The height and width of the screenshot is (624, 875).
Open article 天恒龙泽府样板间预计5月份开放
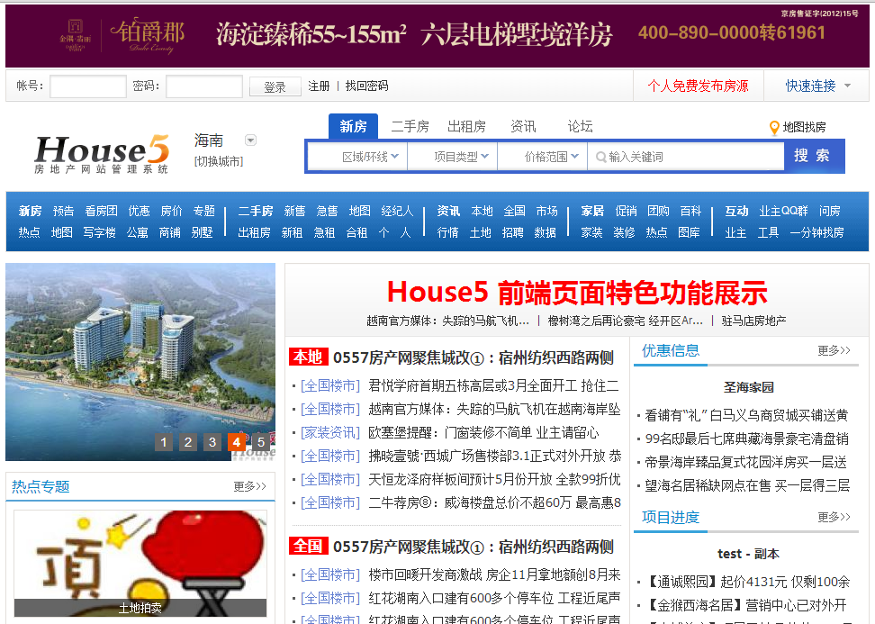click(x=494, y=479)
